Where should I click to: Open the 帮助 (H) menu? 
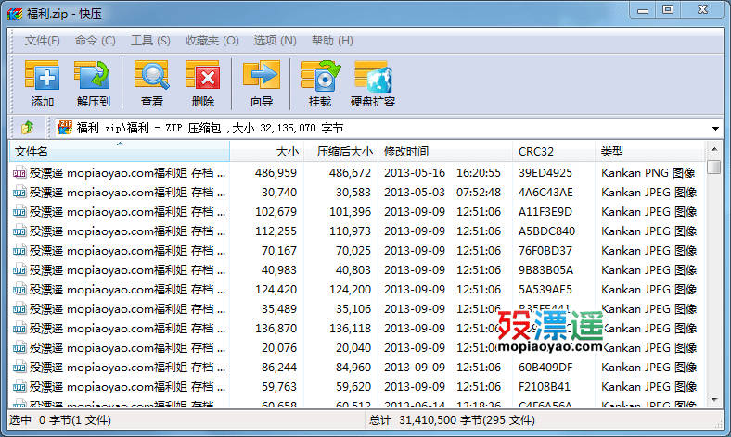332,41
